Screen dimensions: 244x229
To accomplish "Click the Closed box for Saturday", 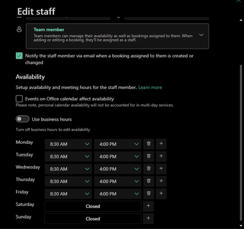I will coord(93,206).
